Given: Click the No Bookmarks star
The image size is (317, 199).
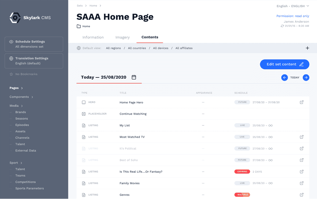Looking at the screenshot, I should click(11, 74).
